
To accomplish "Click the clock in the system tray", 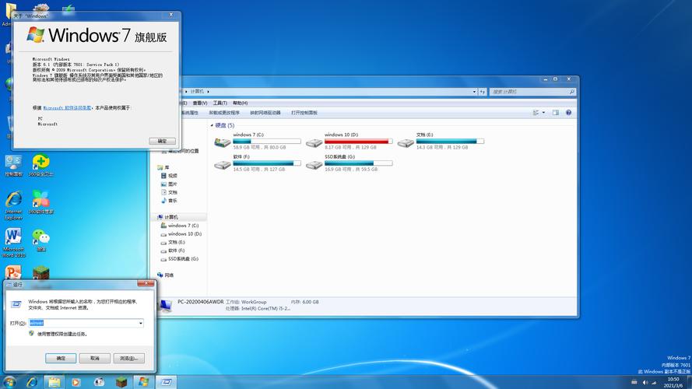I will [x=673, y=382].
